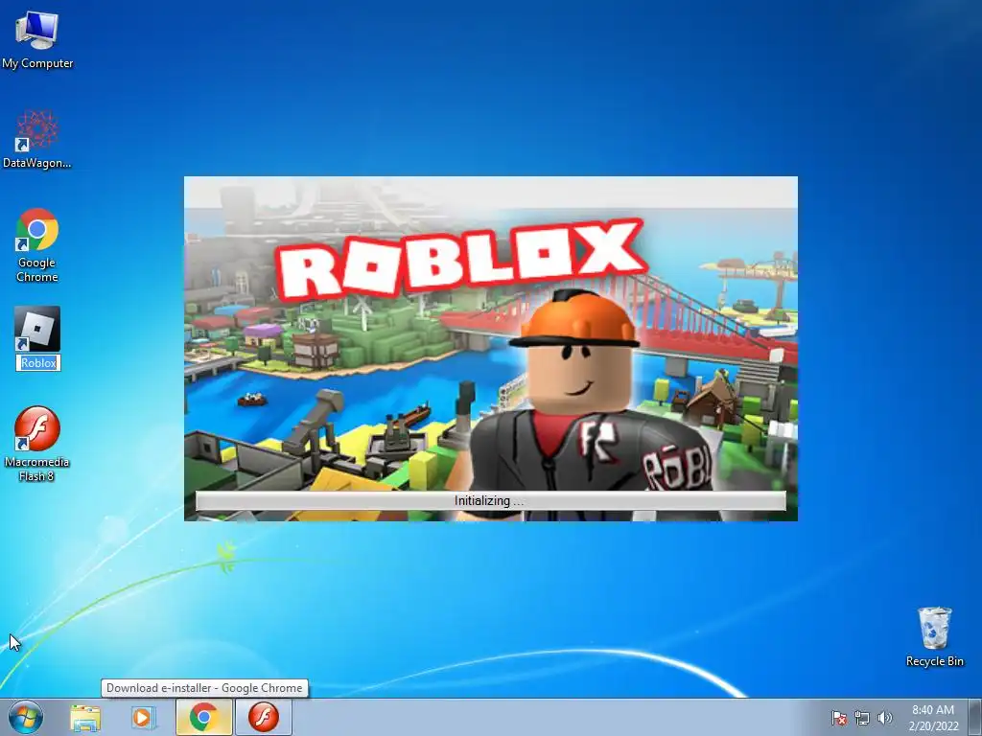Switch to Flash Player in the taskbar
Screen dimensions: 982x736
[264, 717]
